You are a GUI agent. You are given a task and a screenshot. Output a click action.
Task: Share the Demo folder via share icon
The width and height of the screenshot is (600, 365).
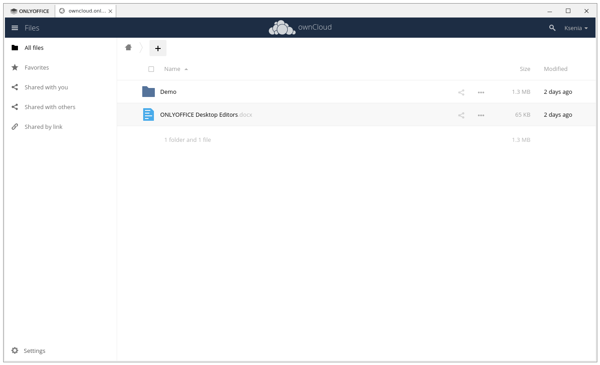click(461, 92)
